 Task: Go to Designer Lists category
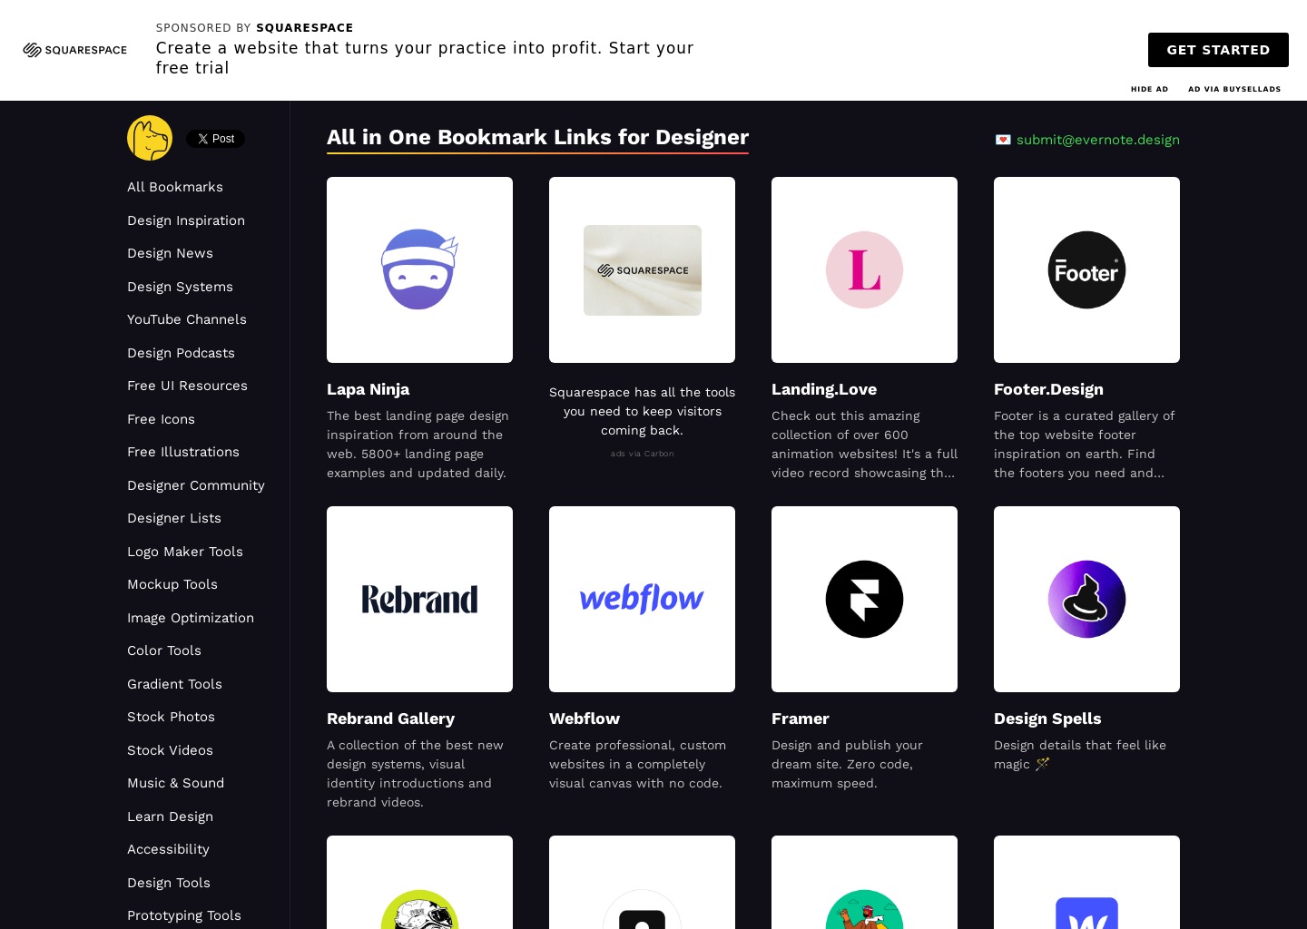(x=174, y=518)
